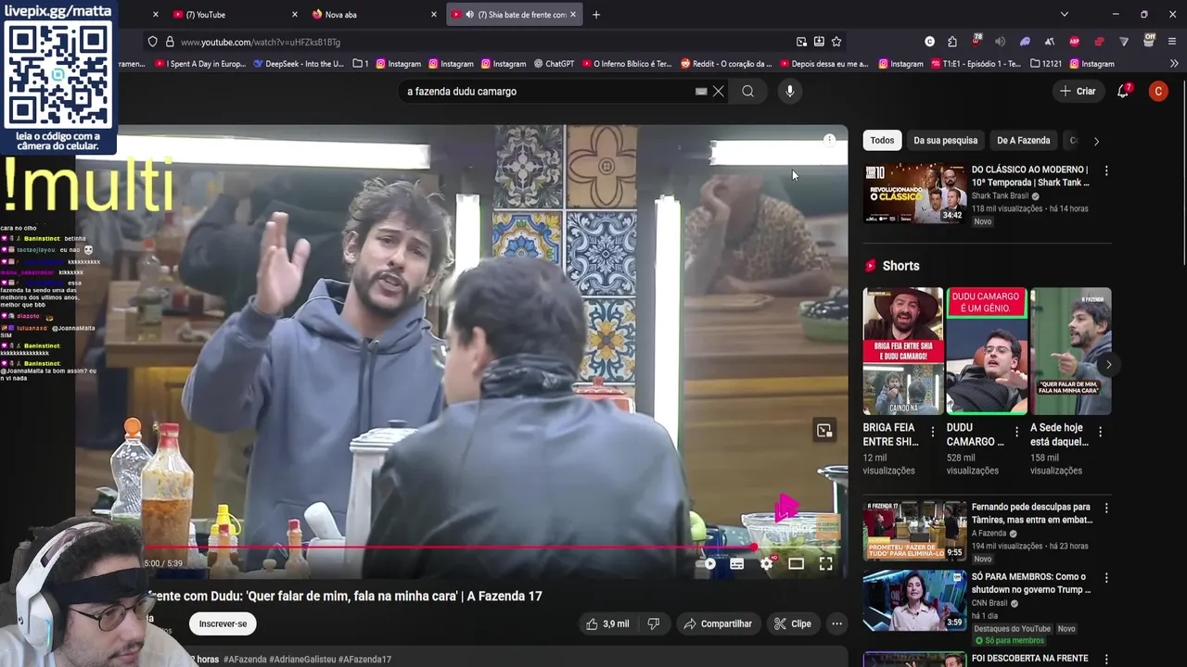
Task: Toggle subtitles in the video player
Action: (x=737, y=563)
